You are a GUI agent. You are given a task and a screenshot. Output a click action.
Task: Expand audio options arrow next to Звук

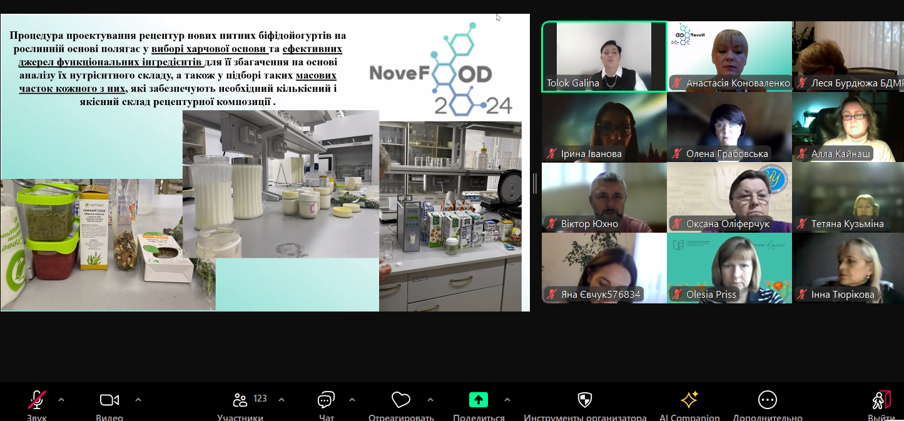tap(61, 400)
